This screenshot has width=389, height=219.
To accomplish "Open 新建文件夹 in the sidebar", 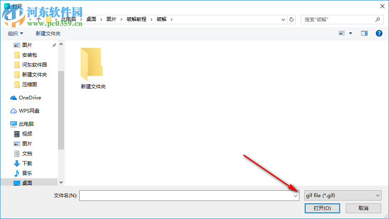I will point(35,75).
